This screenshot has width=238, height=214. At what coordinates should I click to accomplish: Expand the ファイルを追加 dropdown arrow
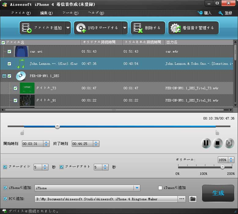[68, 28]
